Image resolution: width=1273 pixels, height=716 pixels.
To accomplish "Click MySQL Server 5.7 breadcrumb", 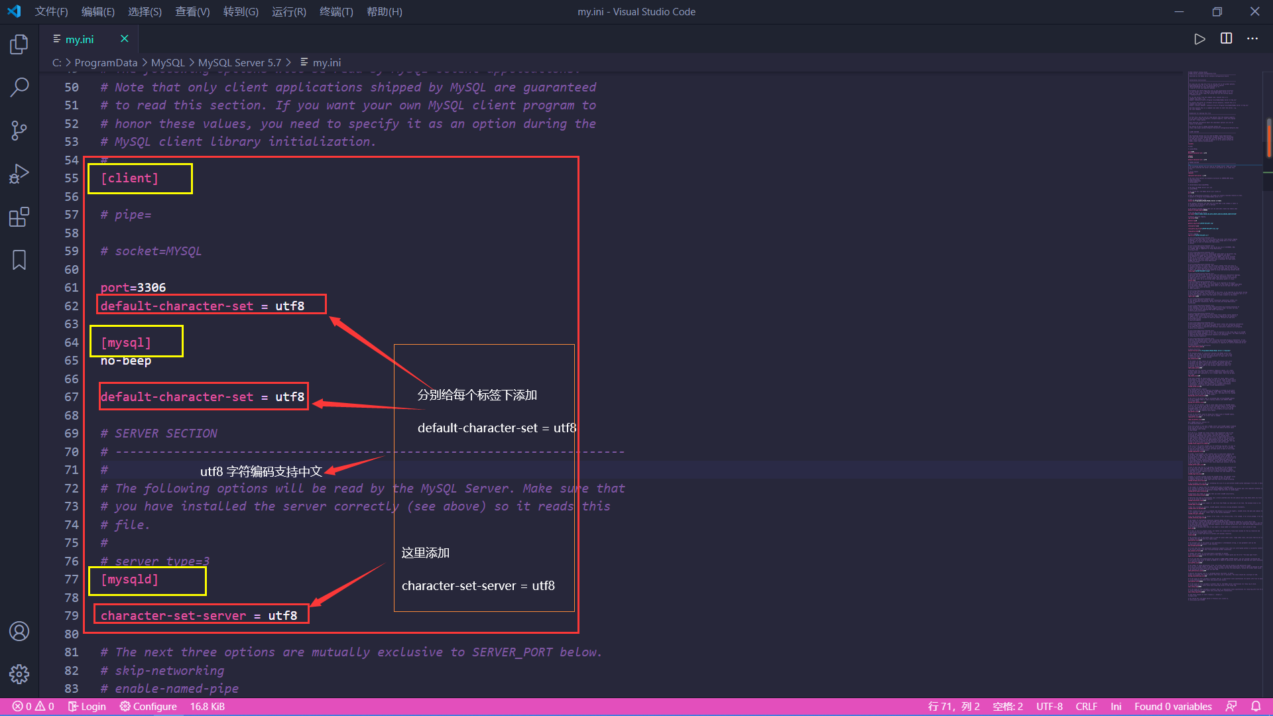I will (x=239, y=62).
